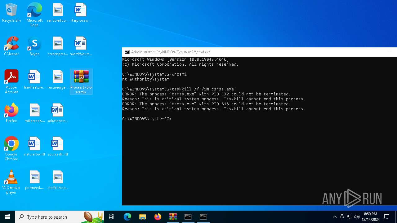Screen dimensions: 397x223
Task: Open File Explorer from the taskbar
Action: pyautogui.click(x=142, y=217)
